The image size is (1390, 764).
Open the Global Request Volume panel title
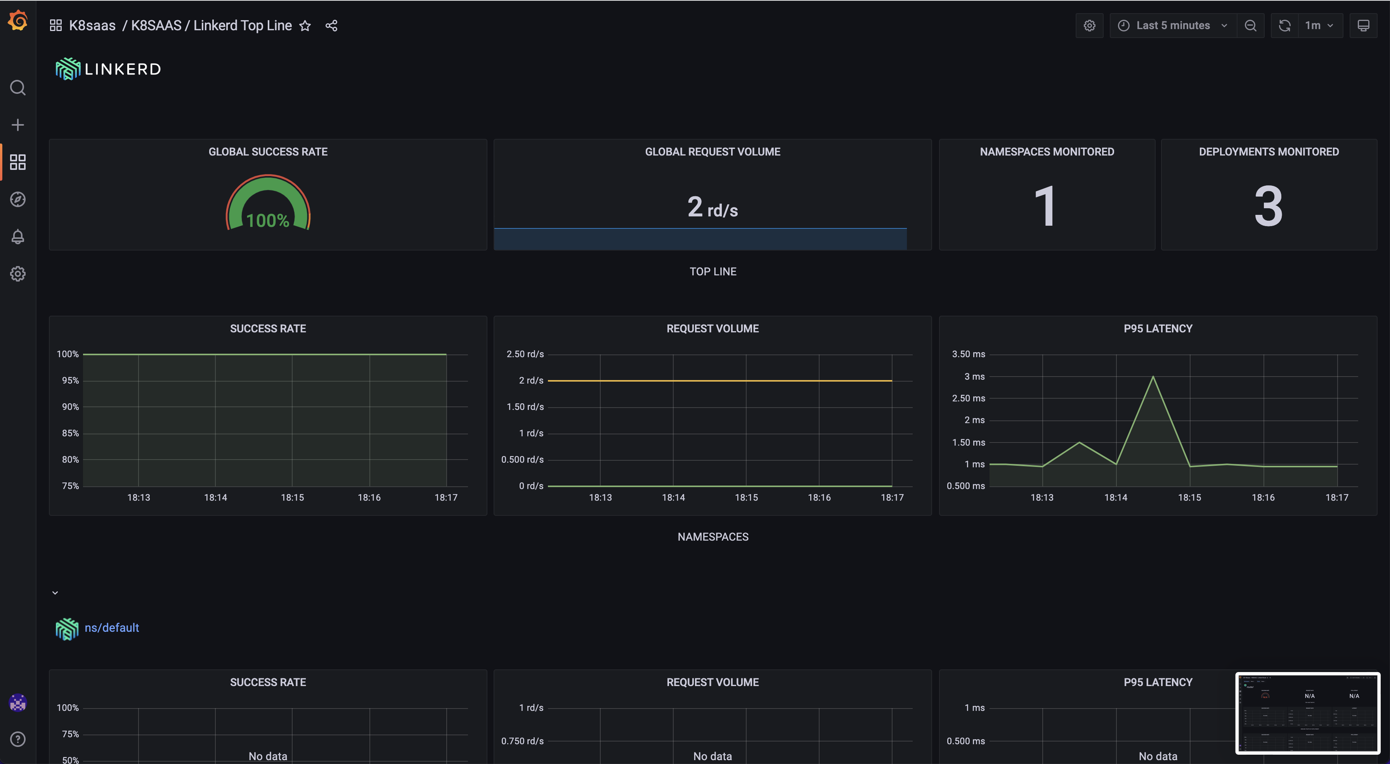(712, 152)
